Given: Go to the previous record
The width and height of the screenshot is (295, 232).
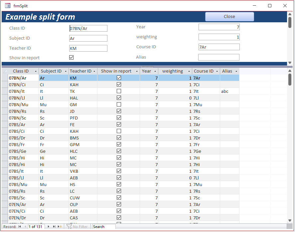Looking at the screenshot, I should pos(25,227).
